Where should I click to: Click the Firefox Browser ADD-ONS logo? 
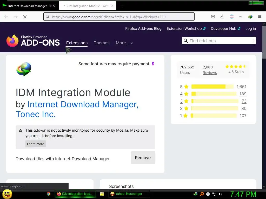33,41
